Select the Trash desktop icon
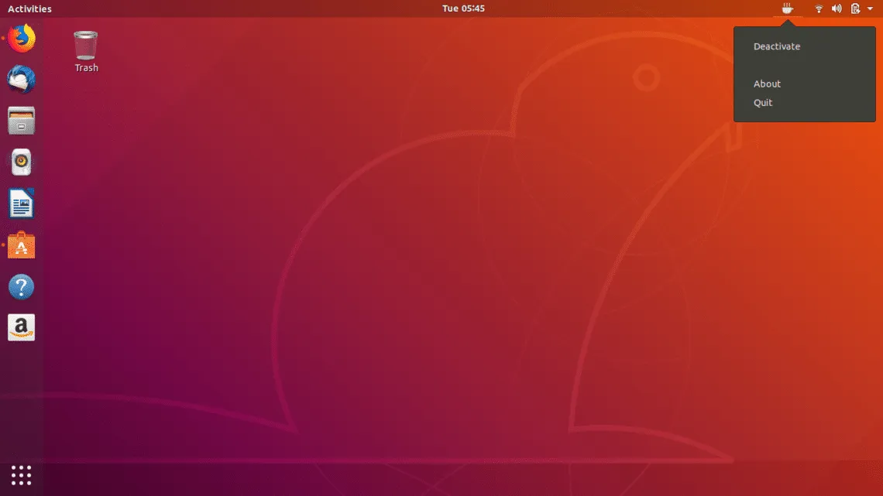This screenshot has width=883, height=496. coord(86,48)
